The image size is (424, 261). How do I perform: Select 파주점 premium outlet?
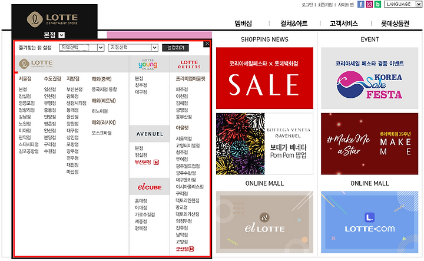[182, 90]
